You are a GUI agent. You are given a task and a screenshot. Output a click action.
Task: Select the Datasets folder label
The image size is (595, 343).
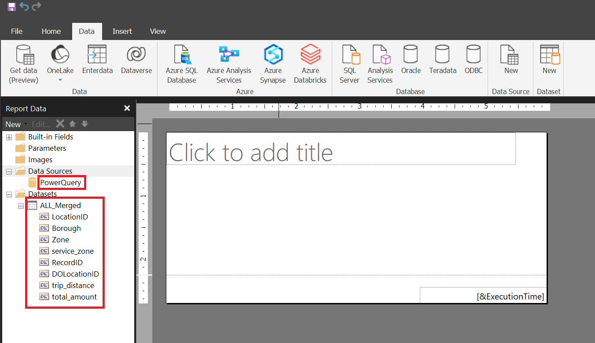42,194
